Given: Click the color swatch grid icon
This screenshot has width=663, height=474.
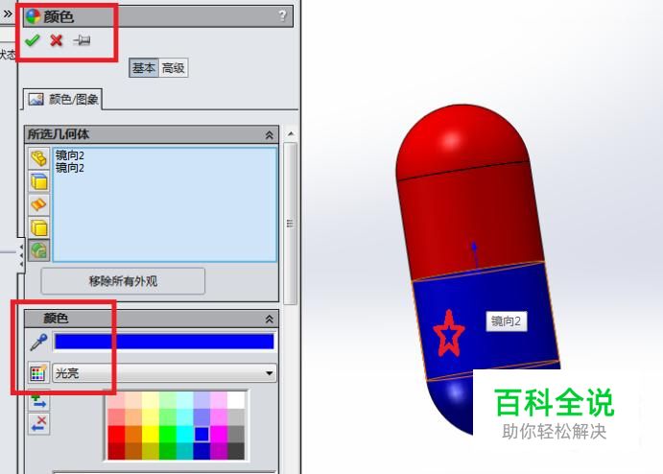Looking at the screenshot, I should (x=38, y=372).
